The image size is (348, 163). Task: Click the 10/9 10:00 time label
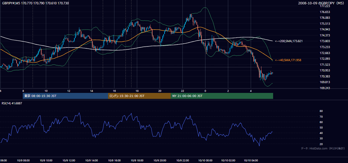click(46, 161)
